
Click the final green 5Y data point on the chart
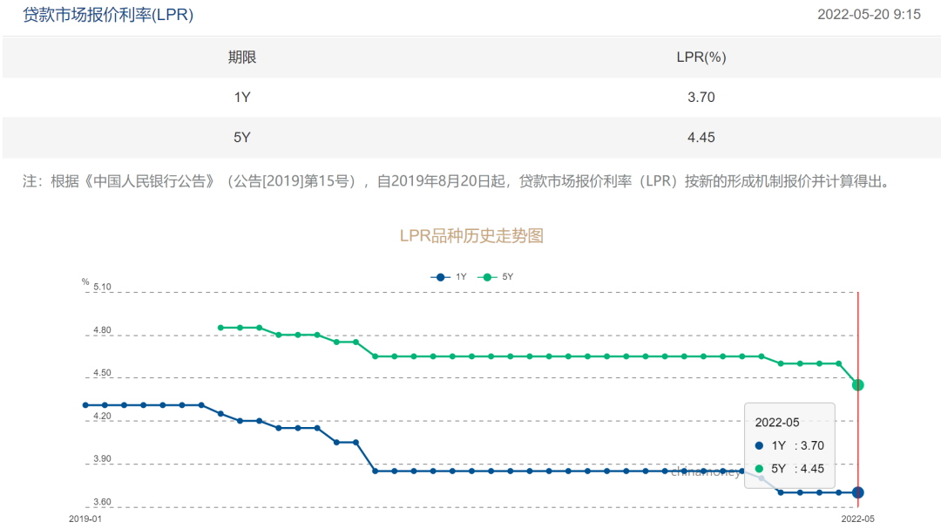pyautogui.click(x=858, y=383)
